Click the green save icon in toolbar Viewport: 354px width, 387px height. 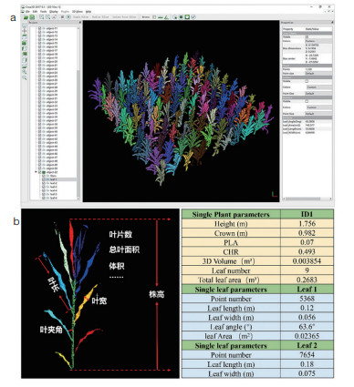32,17
